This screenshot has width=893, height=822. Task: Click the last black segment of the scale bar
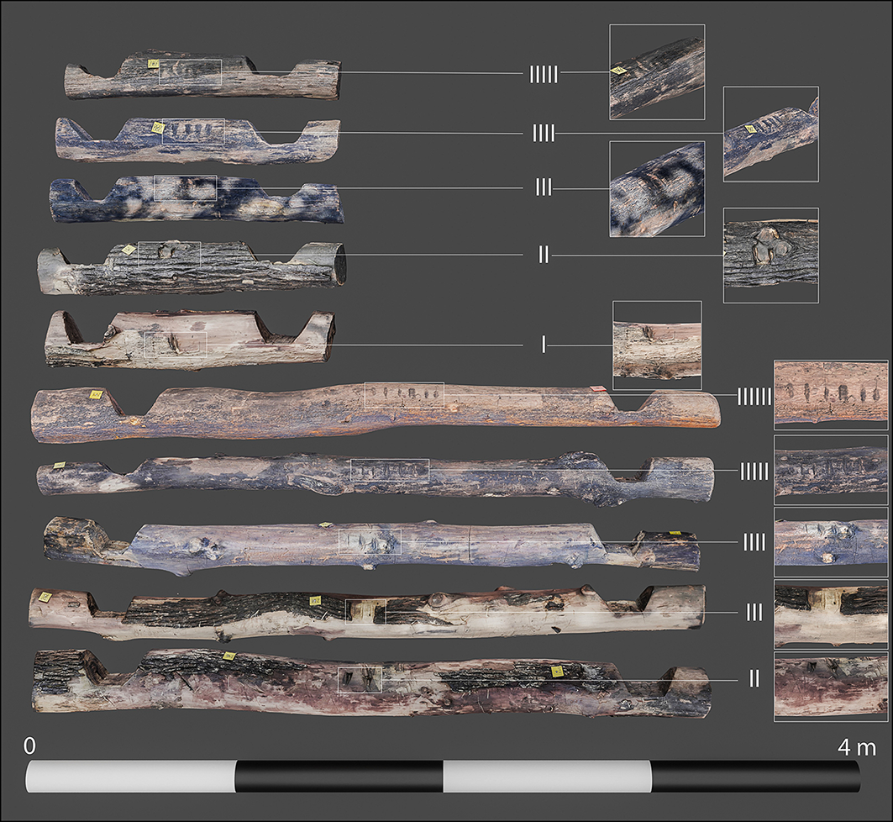tap(756, 777)
